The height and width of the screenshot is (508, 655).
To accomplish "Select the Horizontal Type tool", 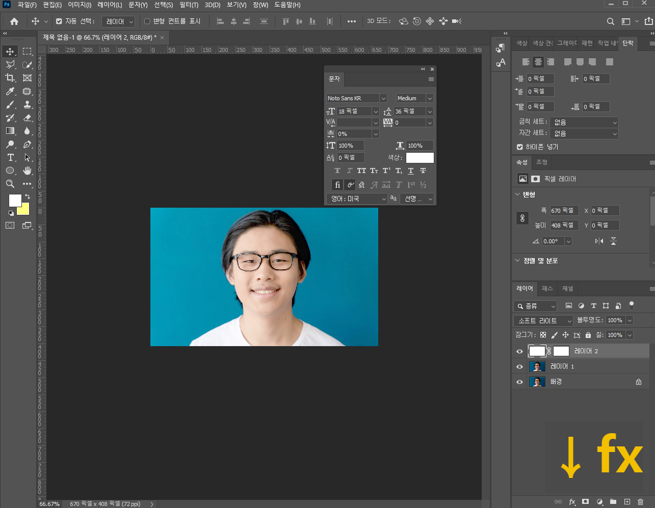I will [10, 157].
